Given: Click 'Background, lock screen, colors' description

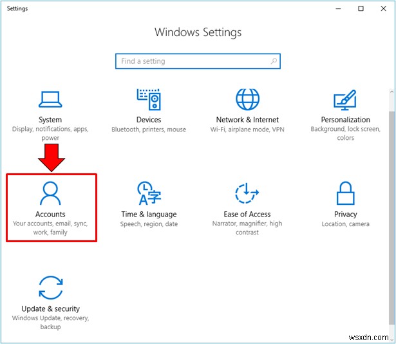Looking at the screenshot, I should click(345, 133).
